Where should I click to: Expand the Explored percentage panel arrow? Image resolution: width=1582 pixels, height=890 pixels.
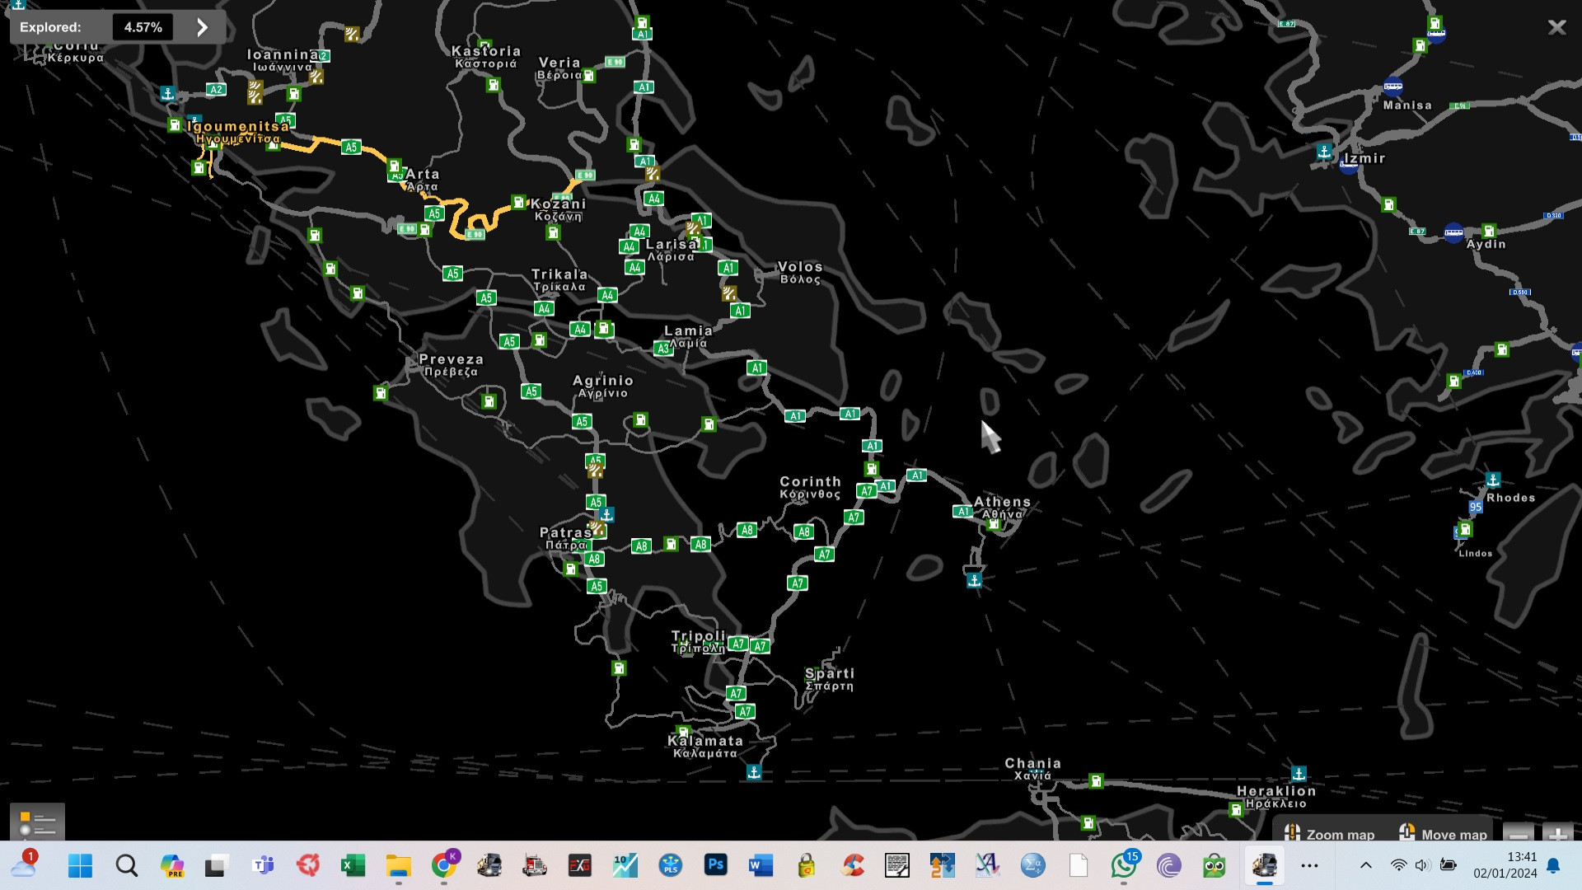202,27
